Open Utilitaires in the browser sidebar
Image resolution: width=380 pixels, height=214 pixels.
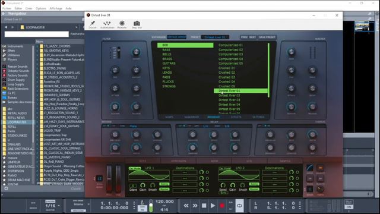pyautogui.click(x=14, y=55)
